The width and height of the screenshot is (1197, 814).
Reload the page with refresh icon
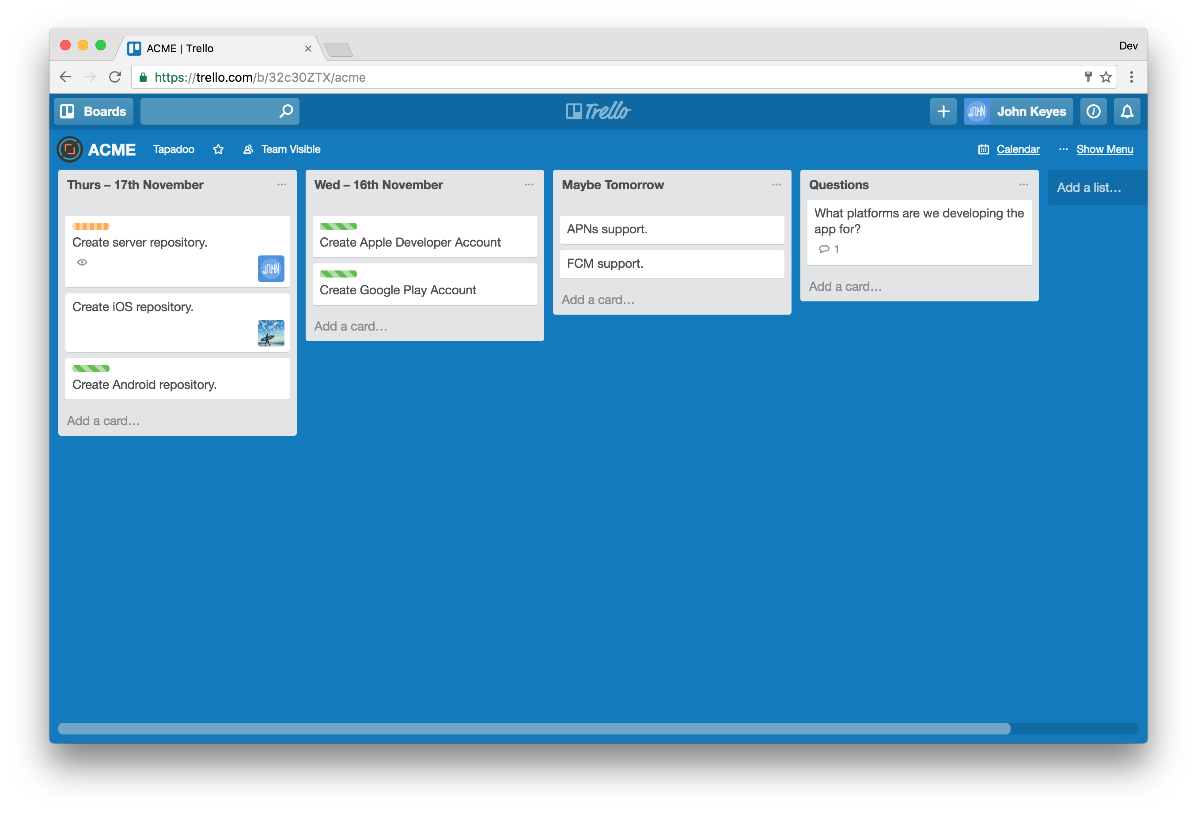(x=115, y=77)
